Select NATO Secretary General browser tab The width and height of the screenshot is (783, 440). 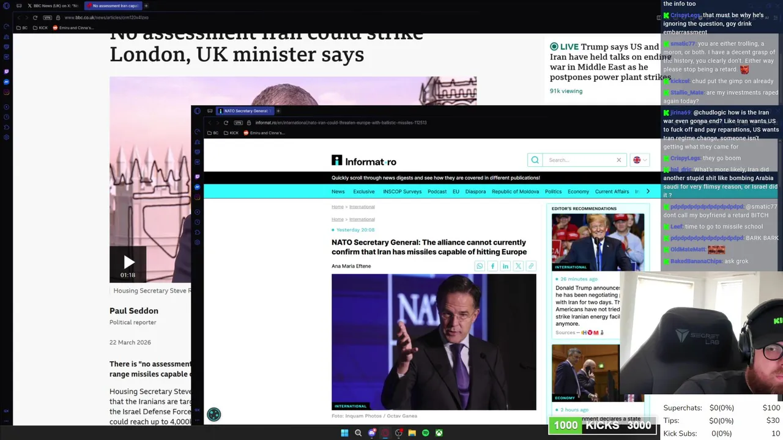click(x=245, y=111)
